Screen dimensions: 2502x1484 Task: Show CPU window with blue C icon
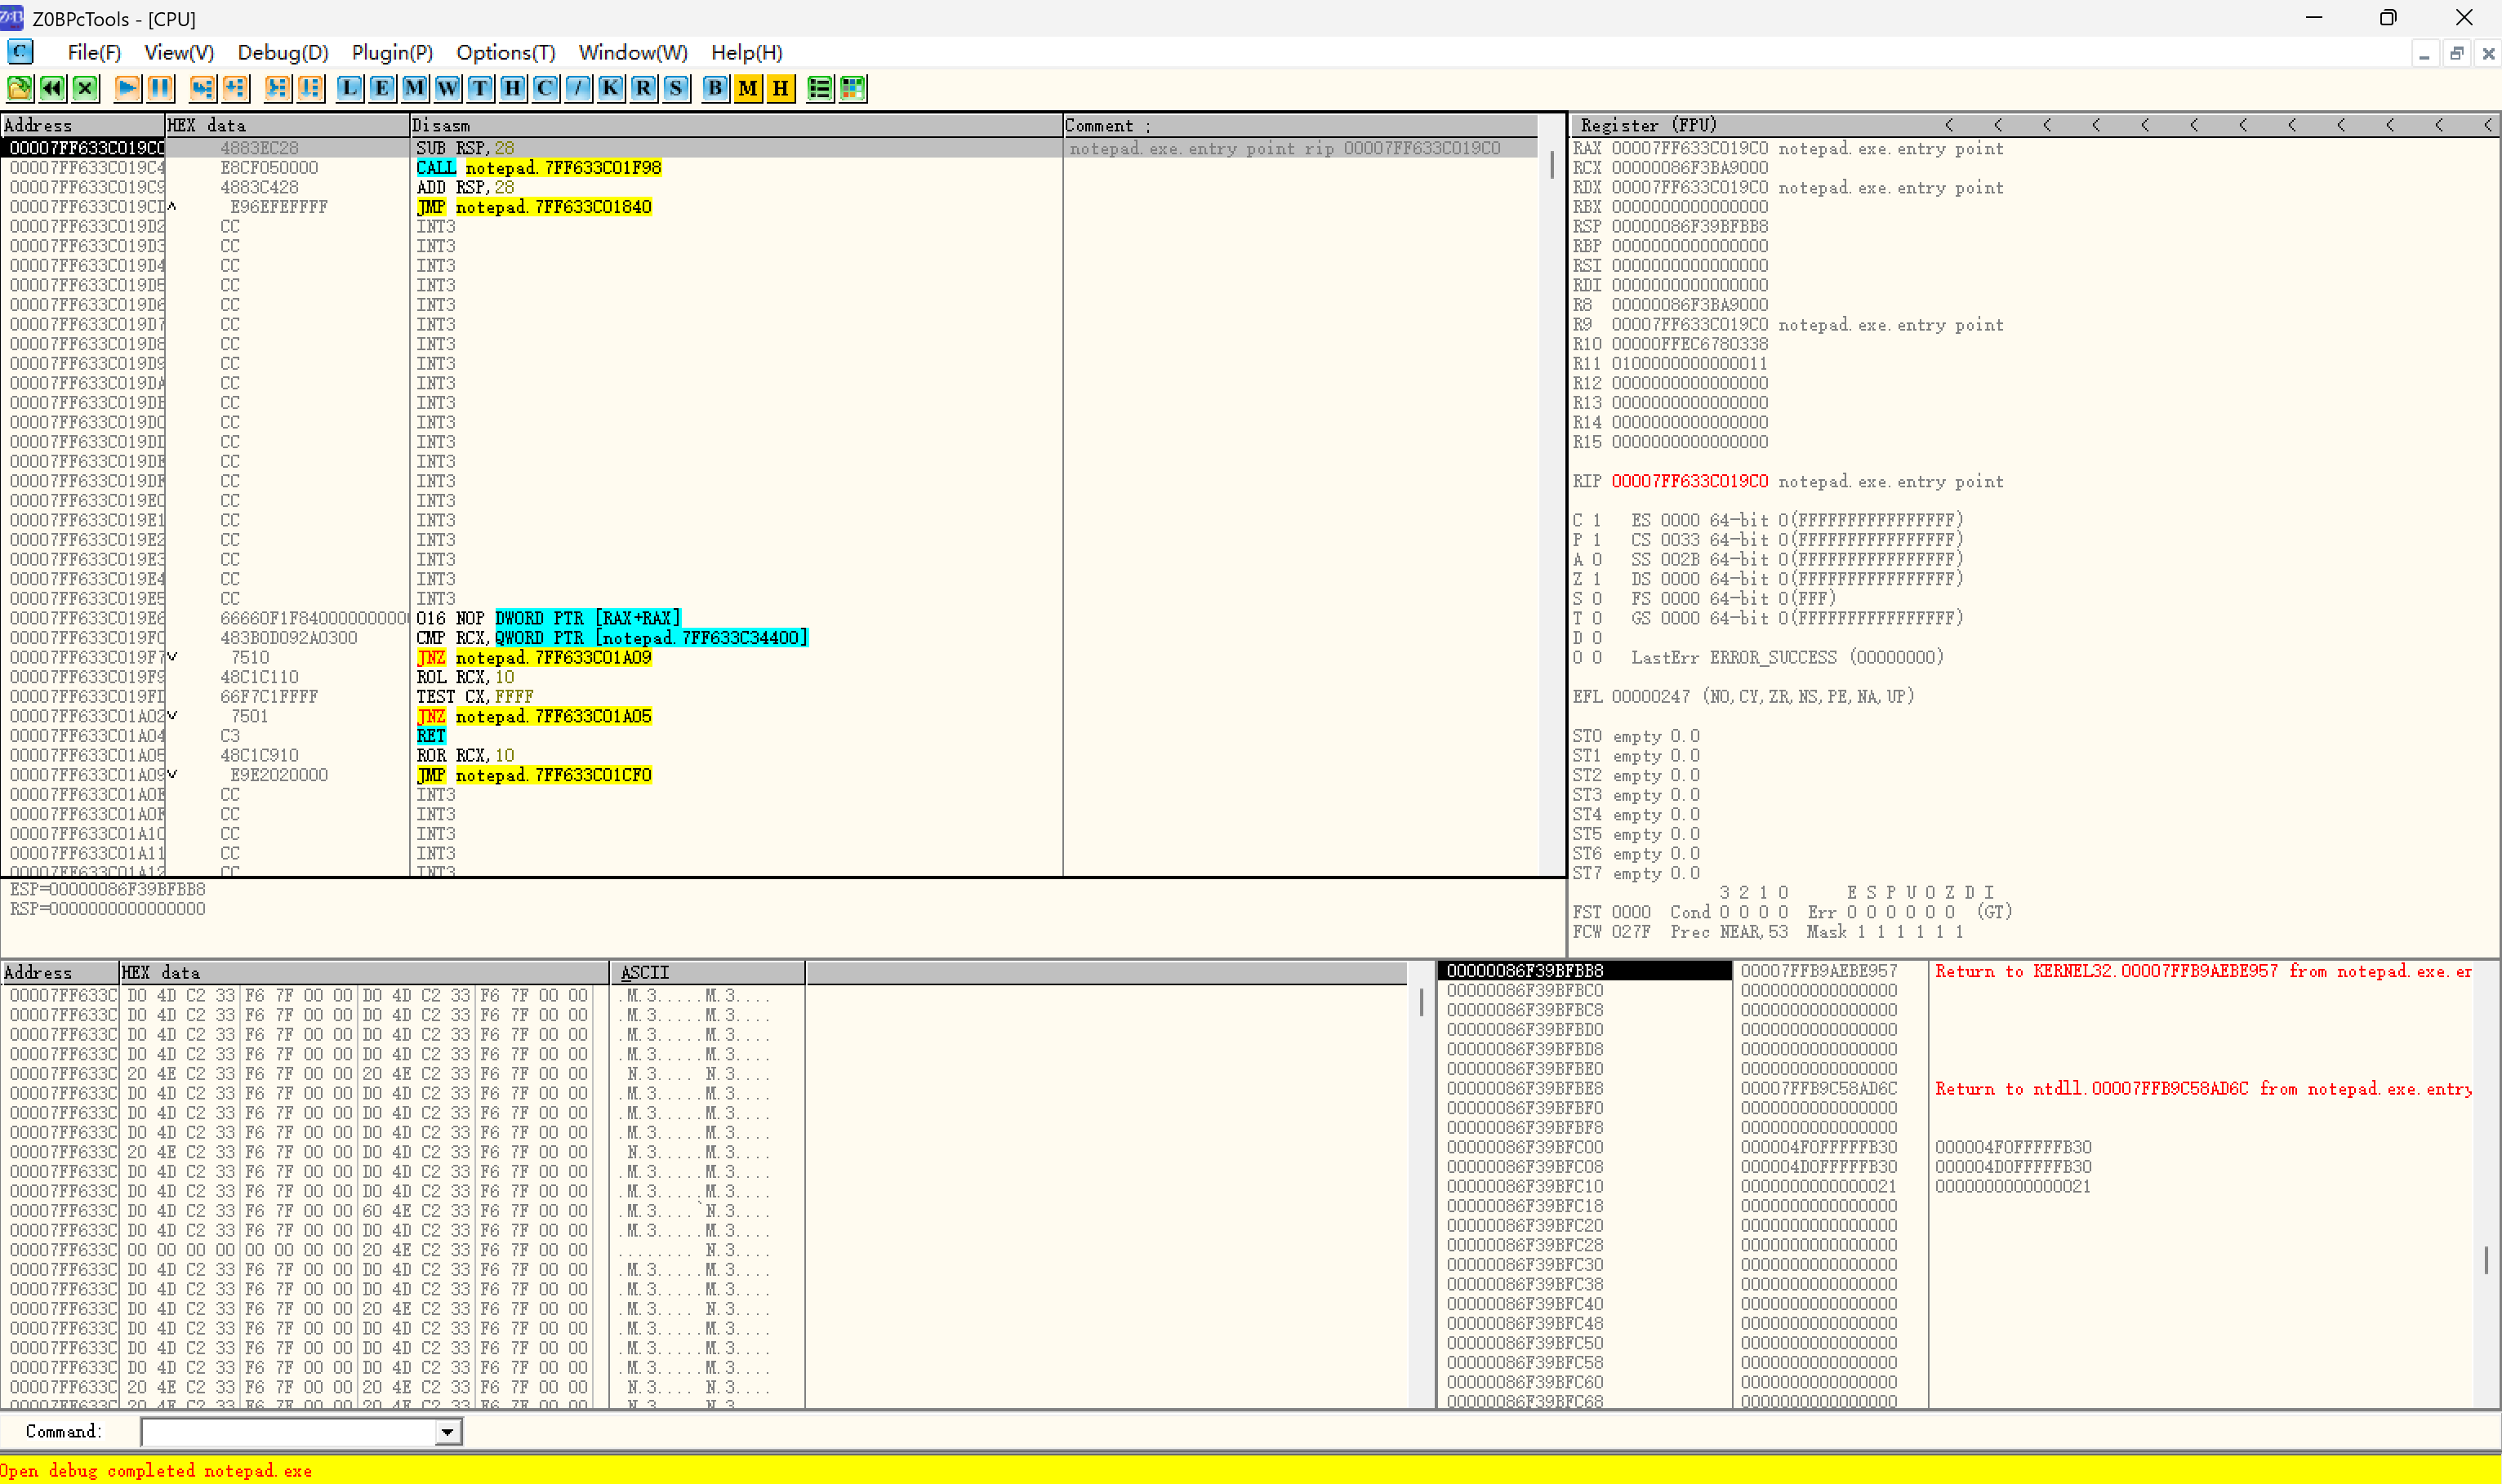pyautogui.click(x=545, y=89)
